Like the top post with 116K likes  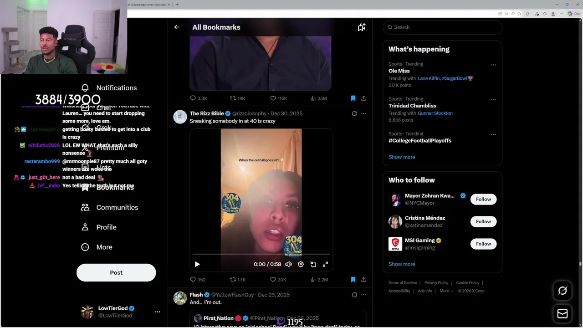[x=278, y=98]
